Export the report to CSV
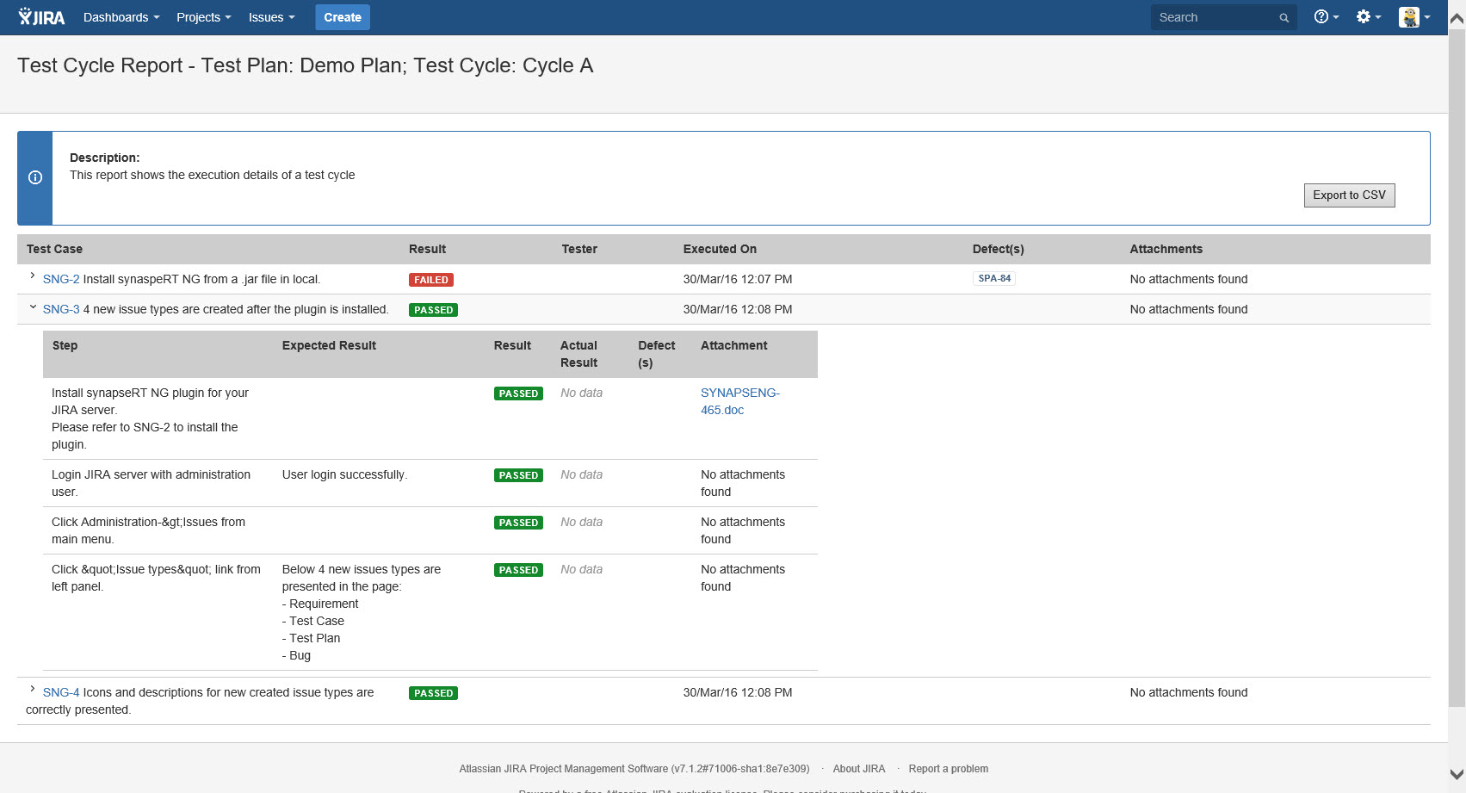This screenshot has height=793, width=1466. 1348,195
